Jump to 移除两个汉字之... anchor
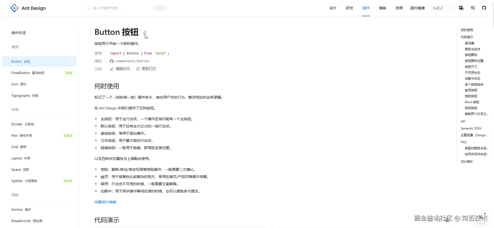This screenshot has width=494, height=228. (x=477, y=114)
